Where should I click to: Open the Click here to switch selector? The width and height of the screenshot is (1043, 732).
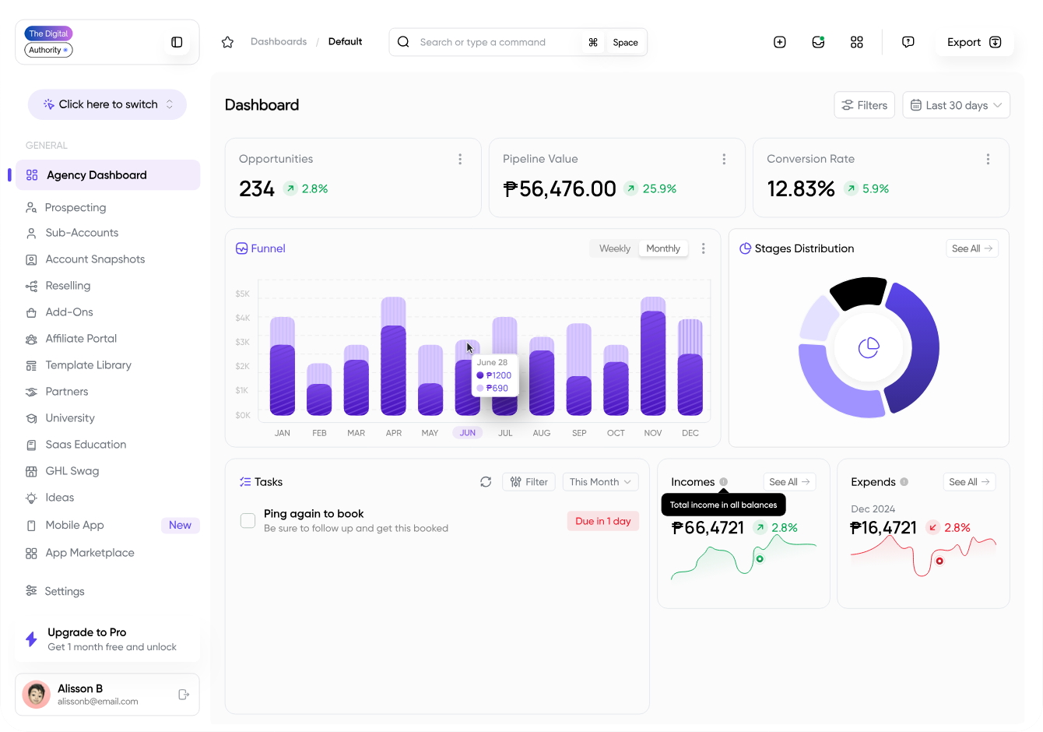[107, 104]
